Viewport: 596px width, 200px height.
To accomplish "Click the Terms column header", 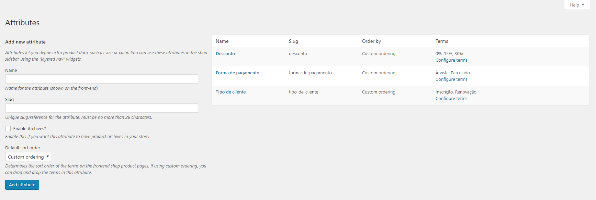I will tap(441, 41).
